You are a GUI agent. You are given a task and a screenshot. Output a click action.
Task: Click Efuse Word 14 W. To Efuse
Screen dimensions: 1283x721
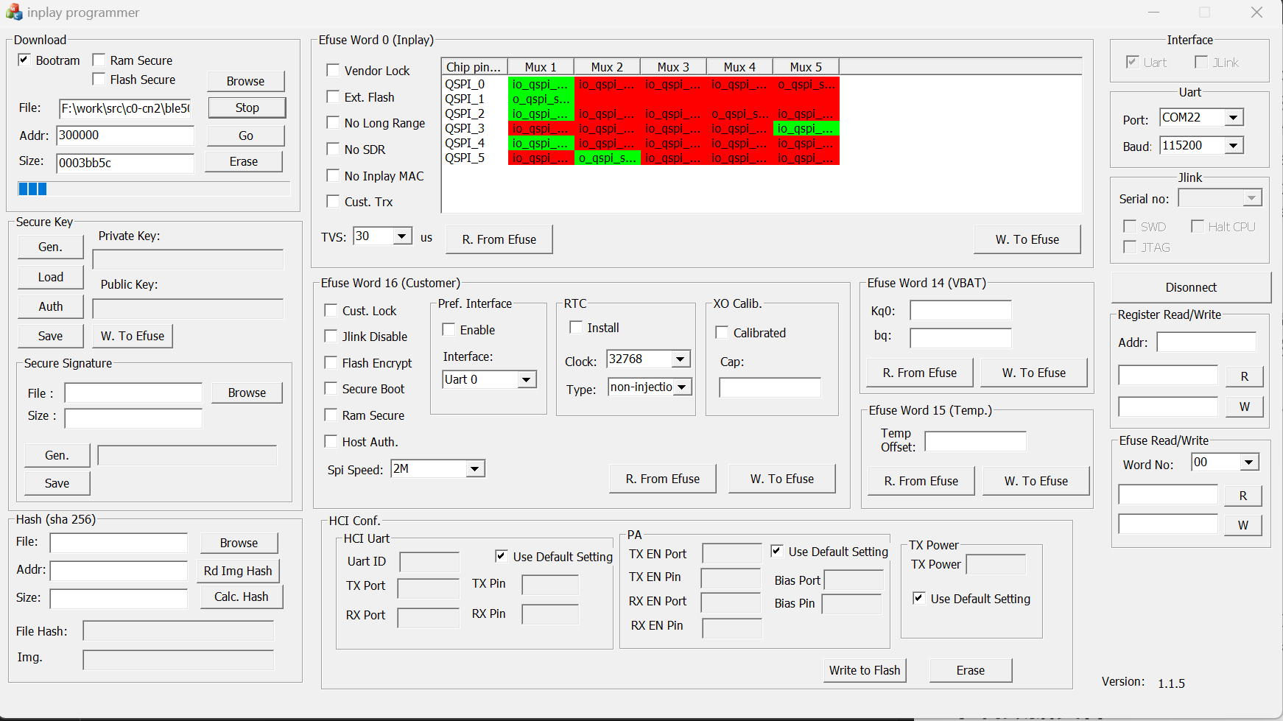tap(1033, 373)
